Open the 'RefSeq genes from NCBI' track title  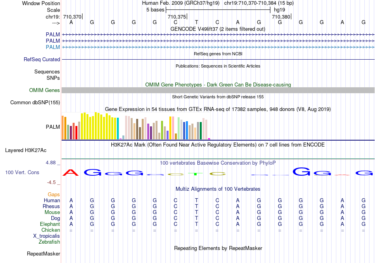coord(218,54)
